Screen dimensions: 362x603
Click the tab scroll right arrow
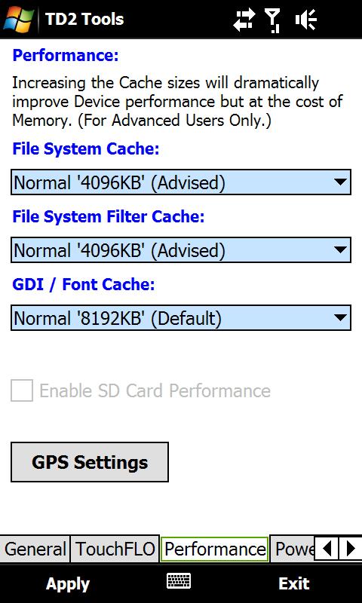(350, 549)
